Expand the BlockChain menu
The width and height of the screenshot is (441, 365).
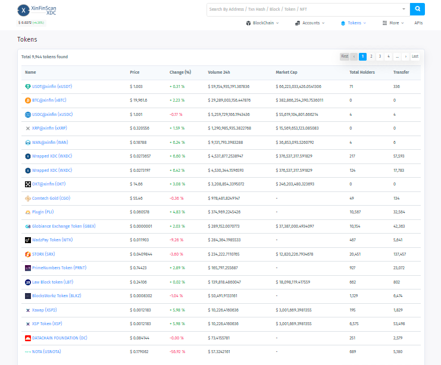pos(262,23)
